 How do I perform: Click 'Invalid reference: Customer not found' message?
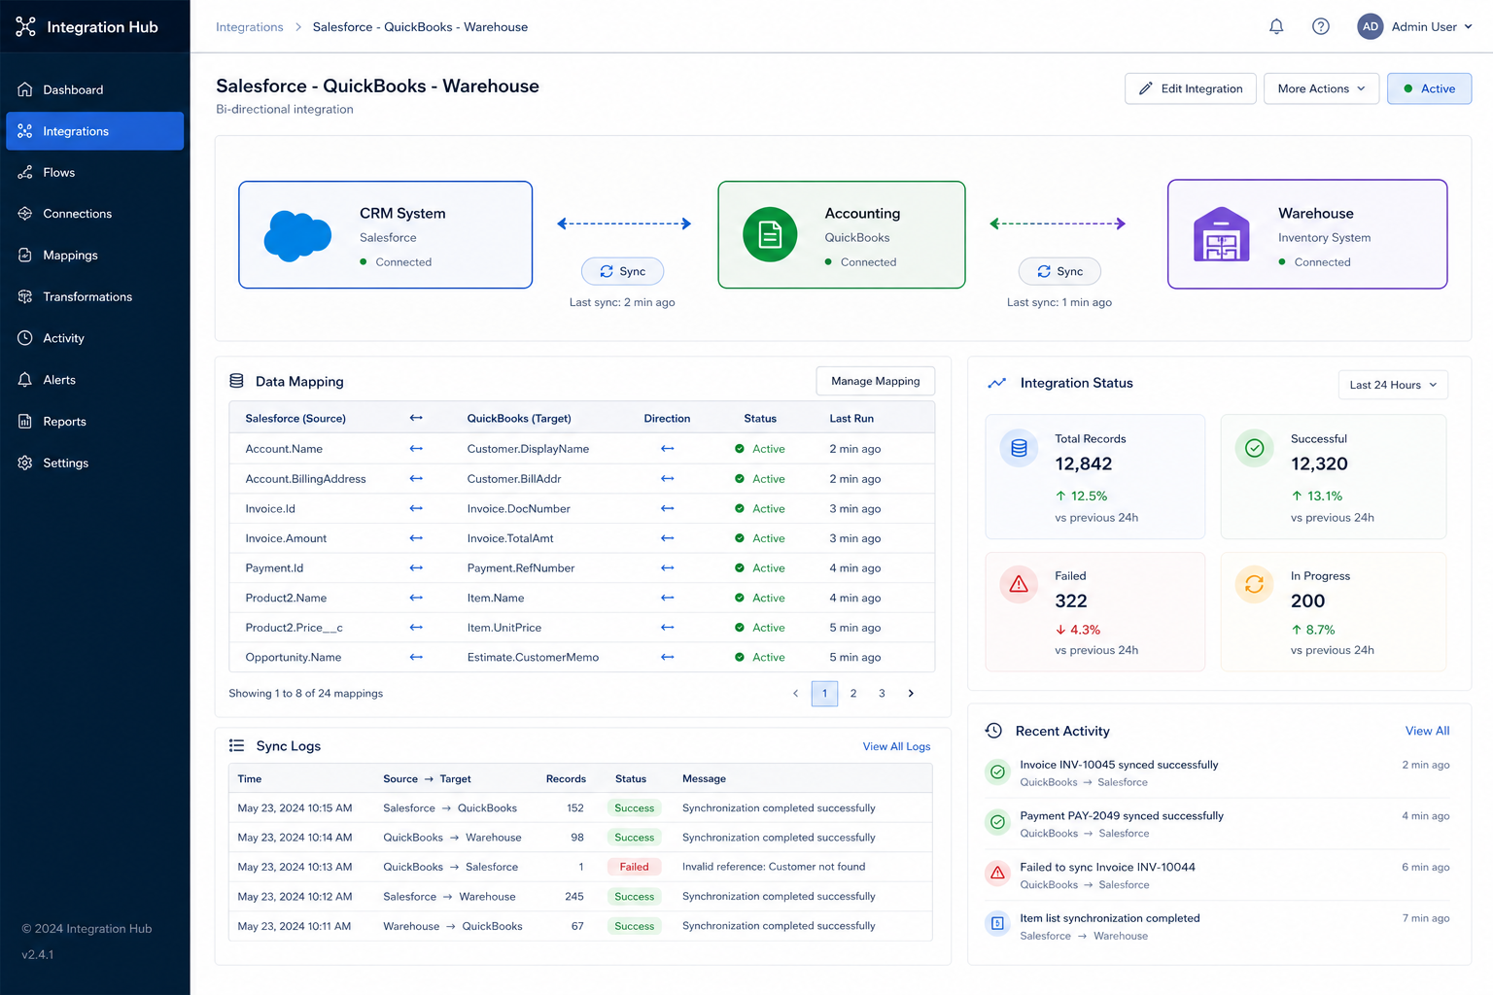pyautogui.click(x=774, y=867)
